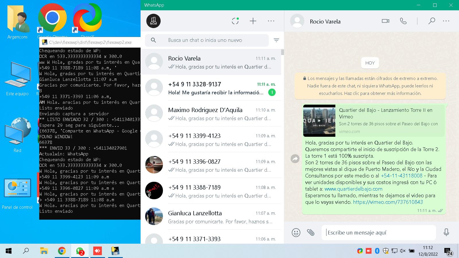Image resolution: width=459 pixels, height=258 pixels.
Task: Open chat +54 9 11 3371-3393
Action: tap(211, 237)
